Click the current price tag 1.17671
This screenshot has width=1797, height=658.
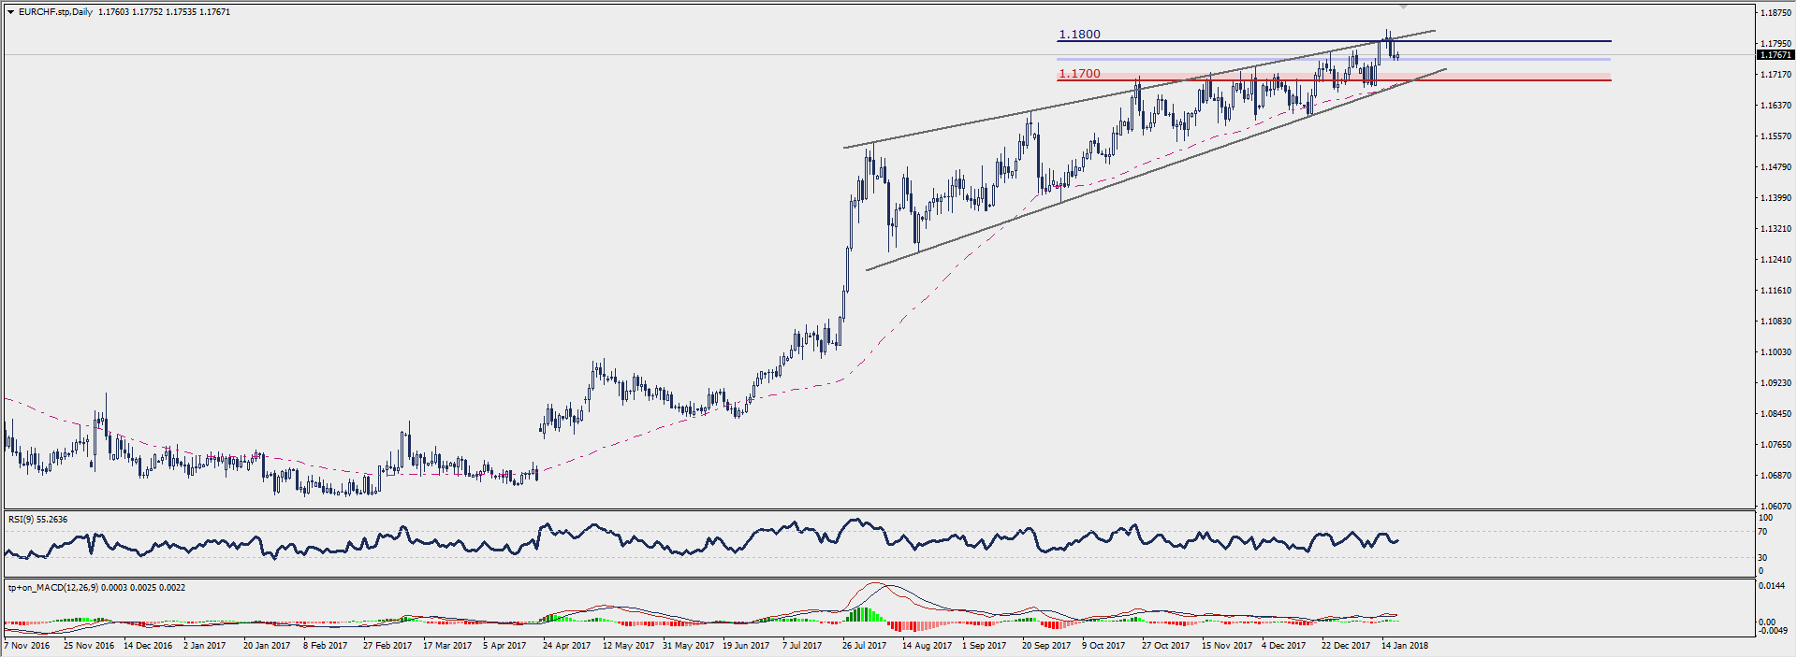click(x=1775, y=55)
